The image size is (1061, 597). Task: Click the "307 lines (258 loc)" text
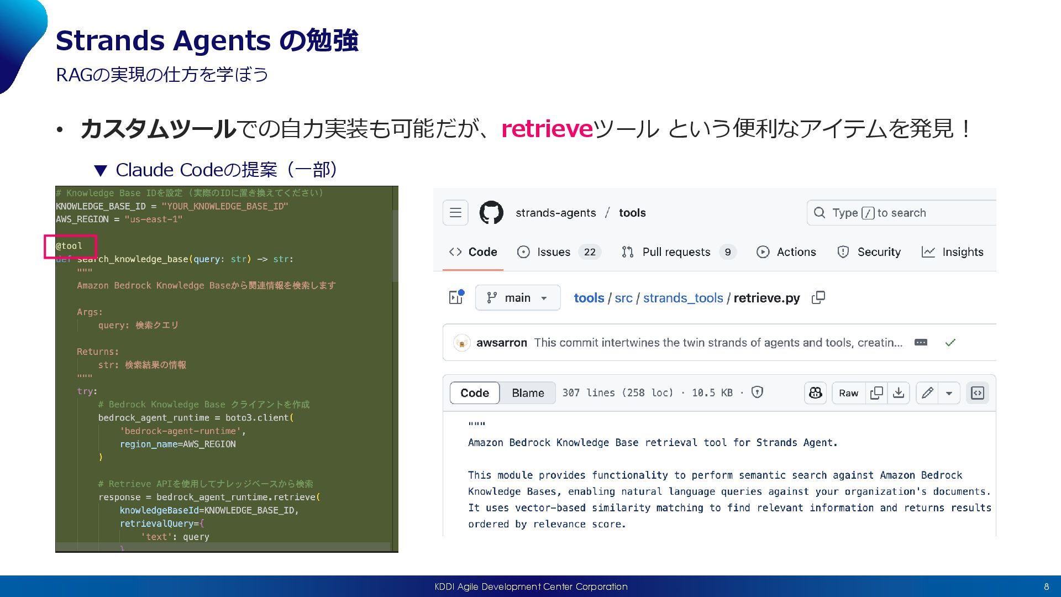point(618,392)
